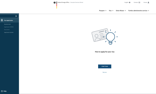The image size is (156, 94).
Task: Select Application location in the sidebar
Action: pos(9,32)
